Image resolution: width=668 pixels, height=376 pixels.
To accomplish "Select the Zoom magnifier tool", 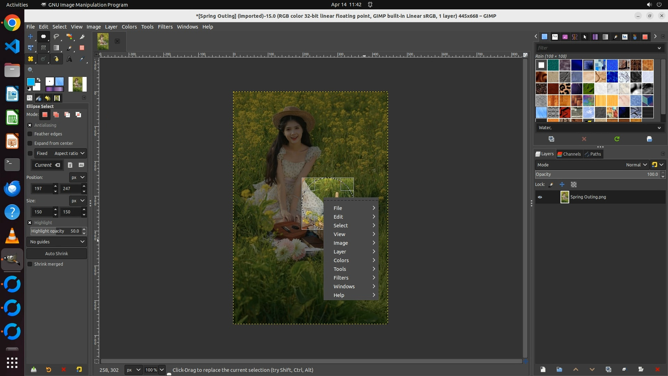I will coord(30,70).
